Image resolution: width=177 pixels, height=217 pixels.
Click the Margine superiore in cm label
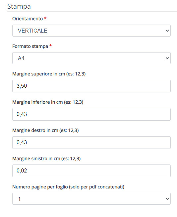[x=49, y=74]
